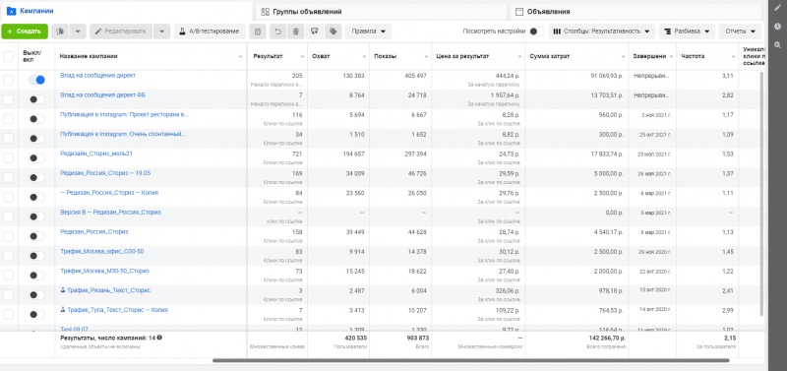This screenshot has width=787, height=371.
Task: Click the duplicate campaign icon
Action: tap(60, 31)
